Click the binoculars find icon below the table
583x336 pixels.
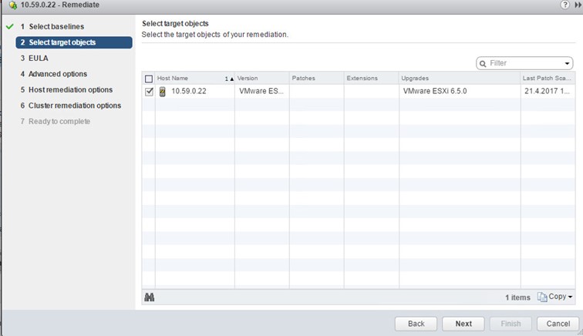pyautogui.click(x=149, y=297)
